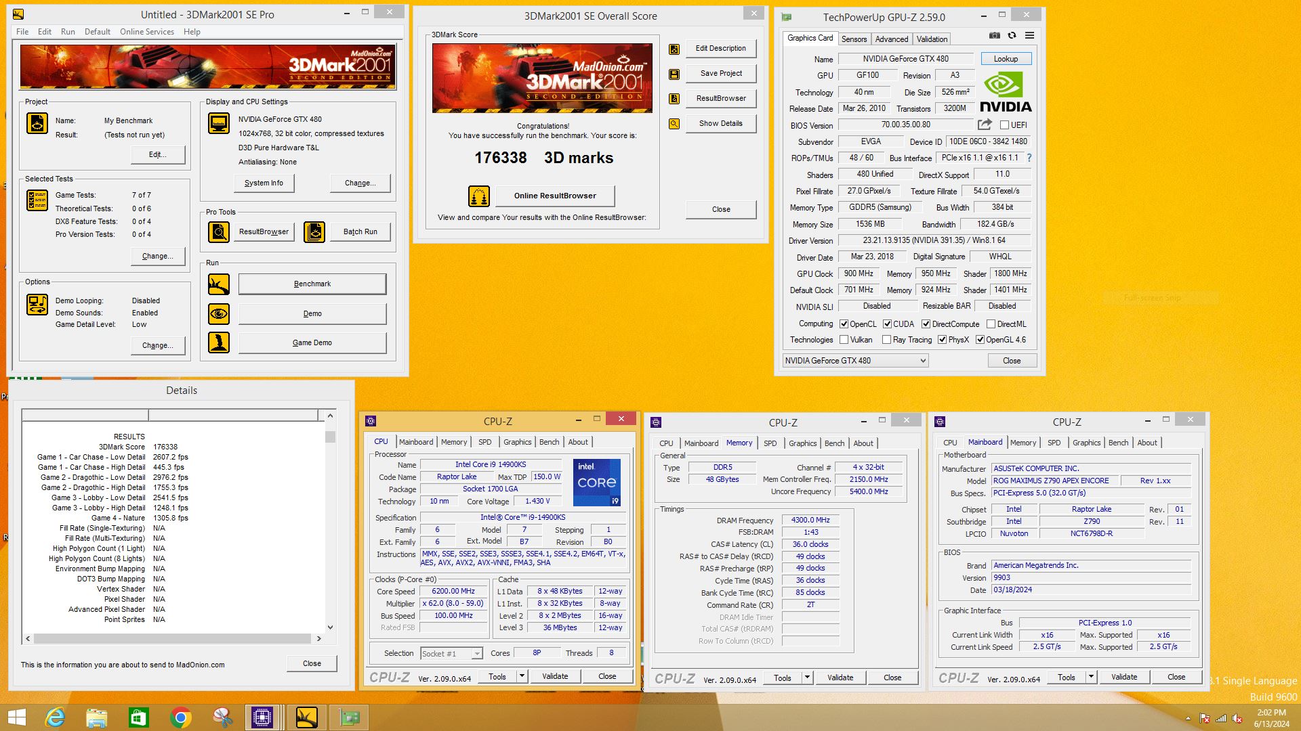Viewport: 1301px width, 731px height.
Task: Click the Display and CPU Settings monitor icon
Action: (x=219, y=123)
